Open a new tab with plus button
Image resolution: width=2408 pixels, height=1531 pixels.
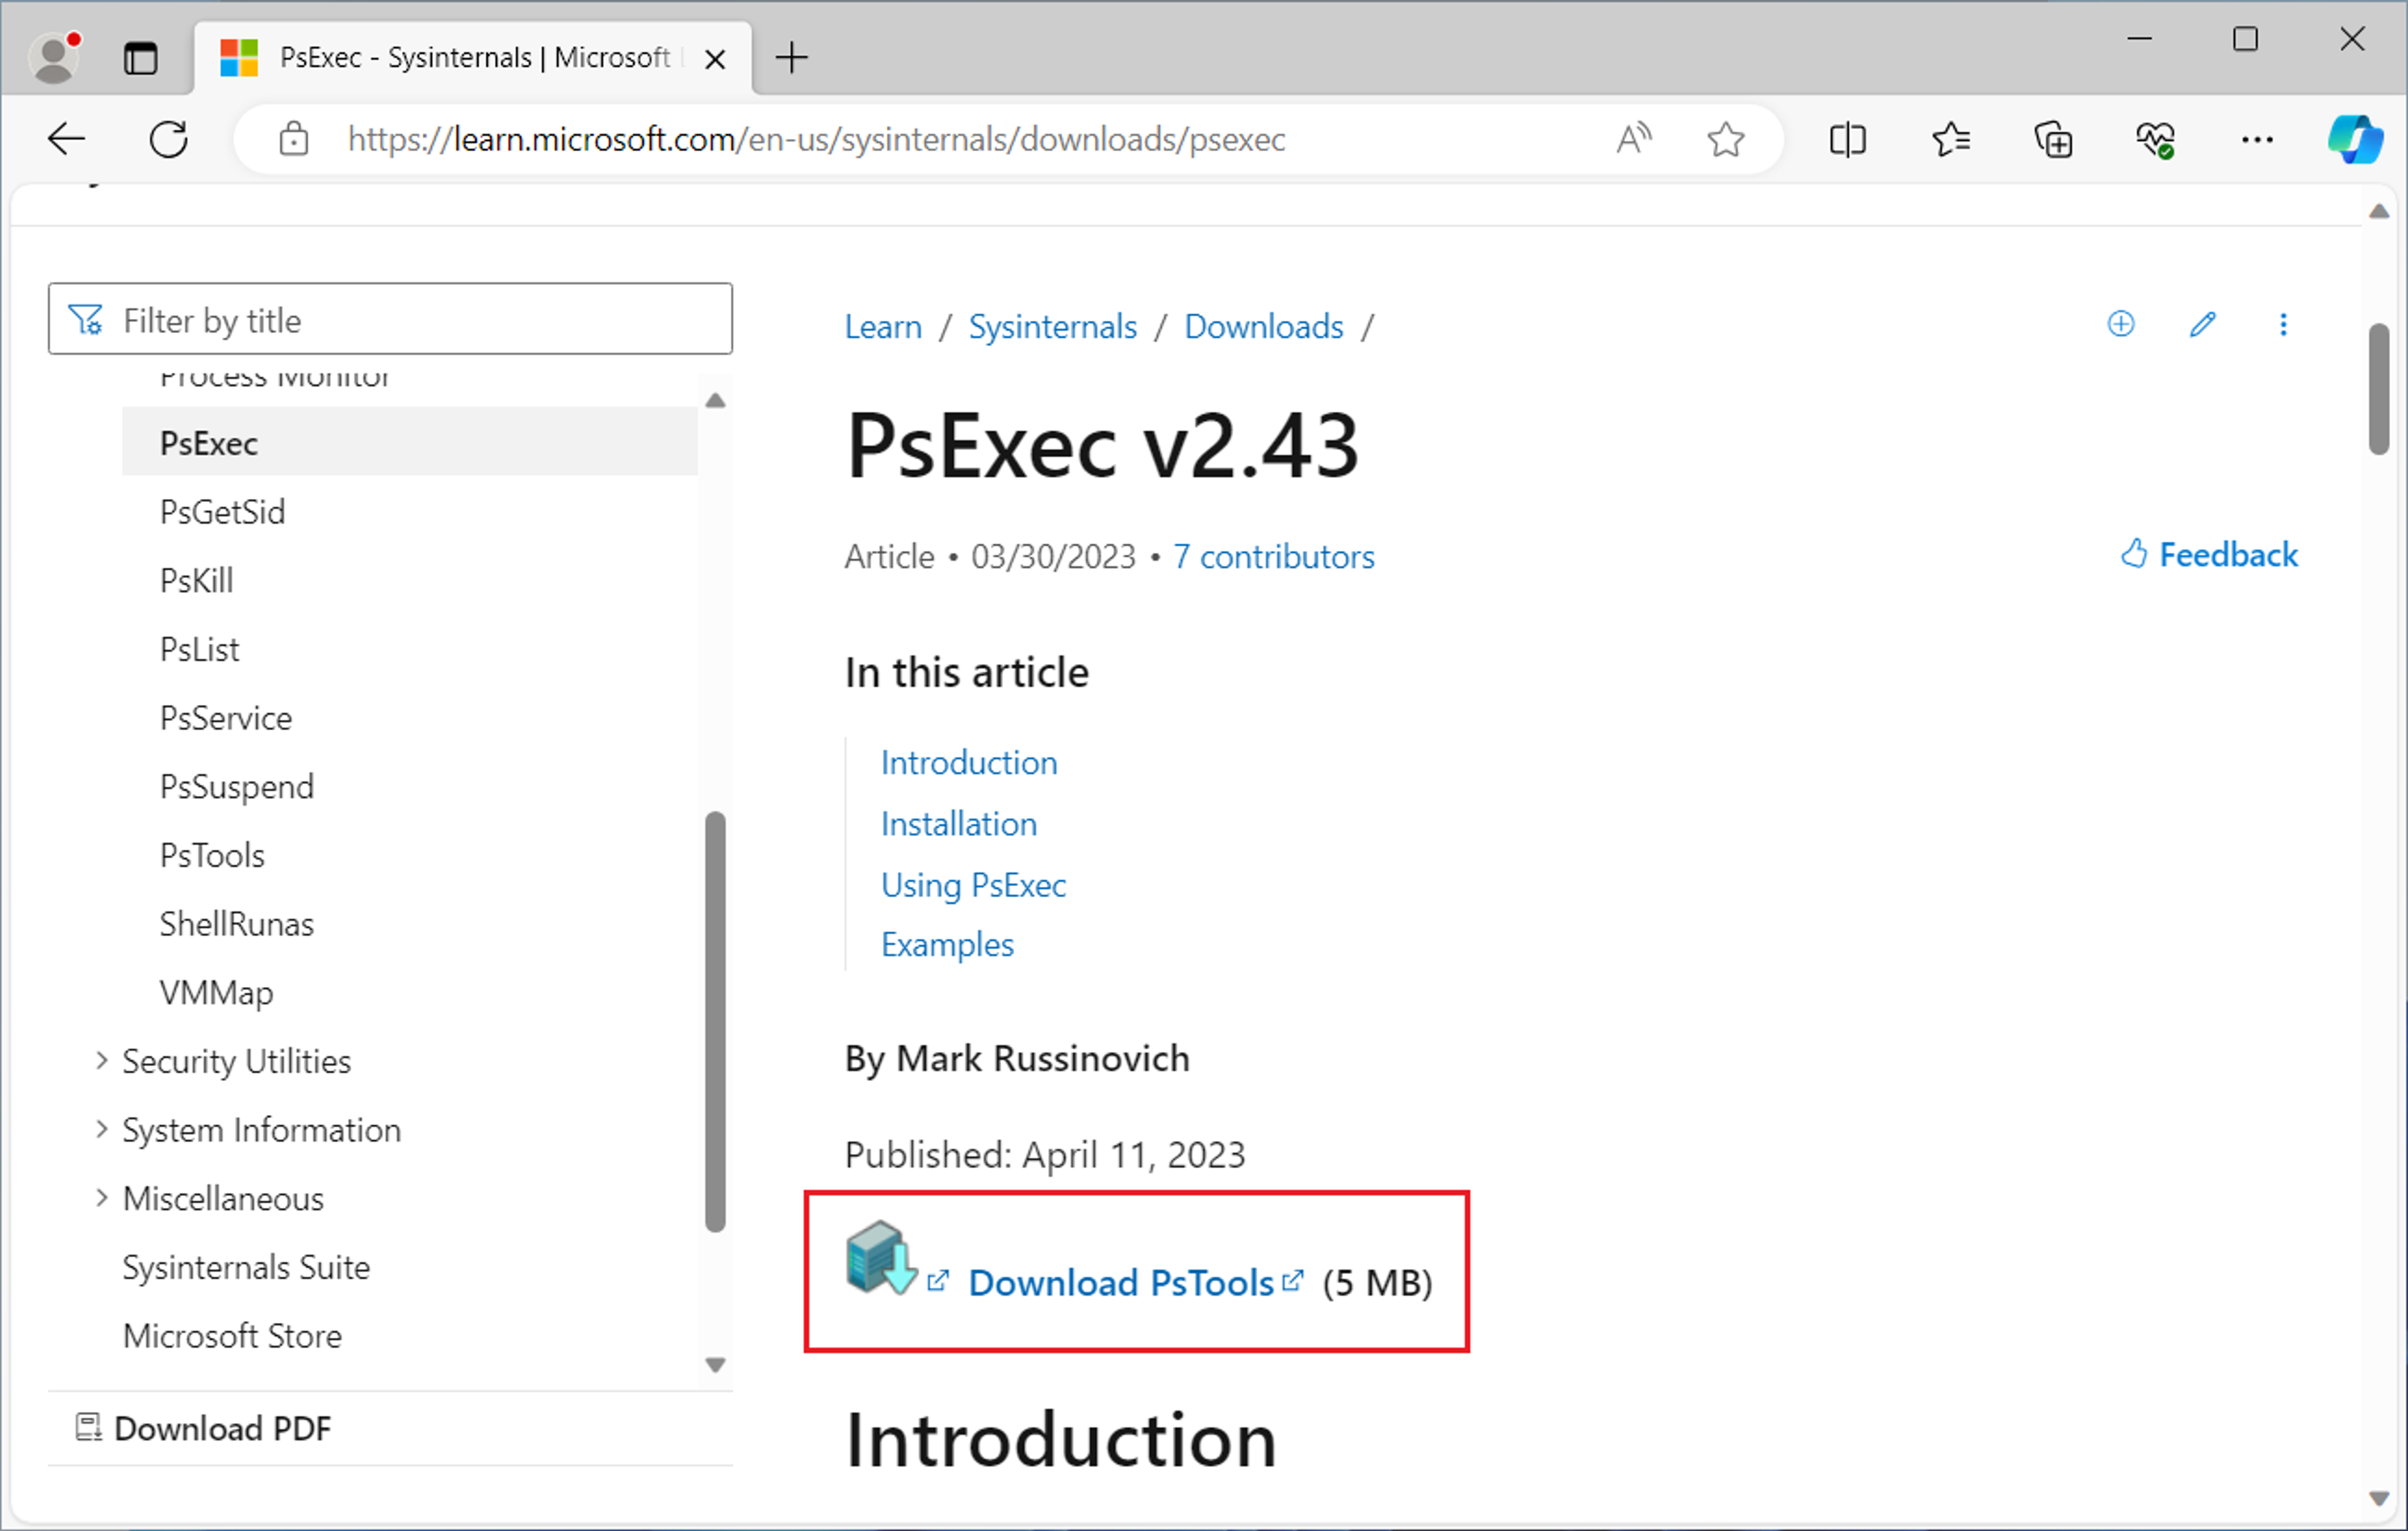point(791,57)
